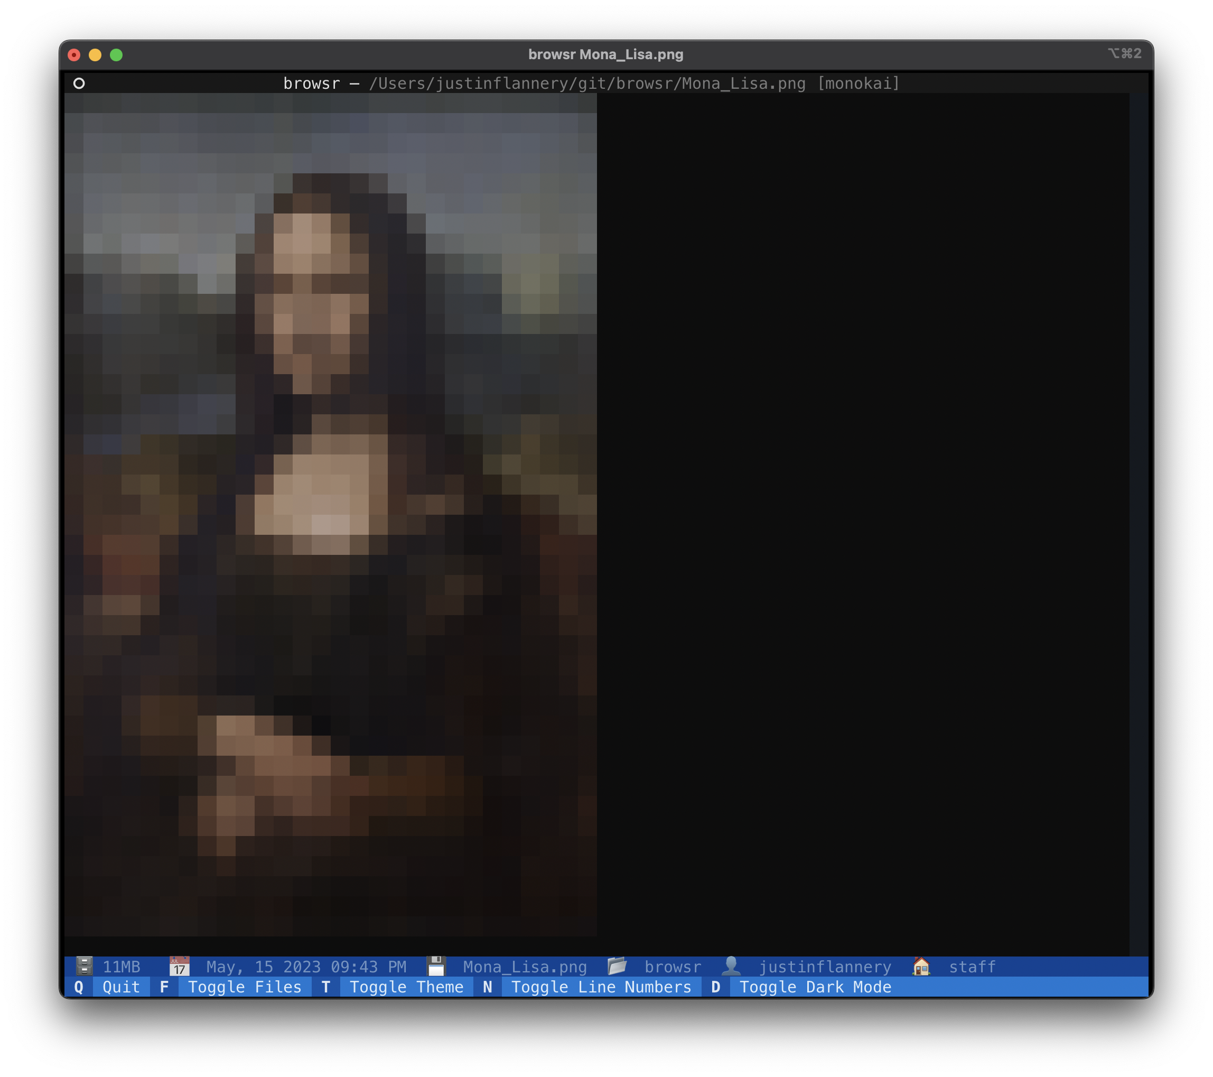Click the calendar date icon

pyautogui.click(x=179, y=966)
